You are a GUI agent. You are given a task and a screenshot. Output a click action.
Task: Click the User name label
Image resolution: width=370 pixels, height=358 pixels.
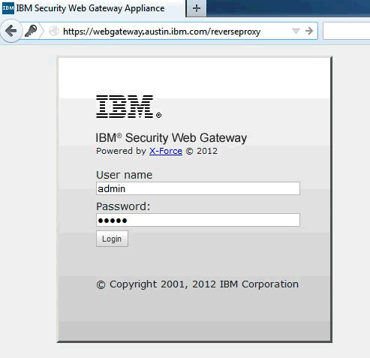click(124, 175)
